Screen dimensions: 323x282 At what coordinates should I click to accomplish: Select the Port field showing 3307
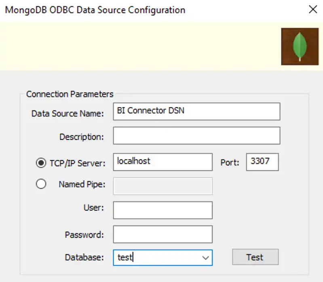[x=262, y=162]
